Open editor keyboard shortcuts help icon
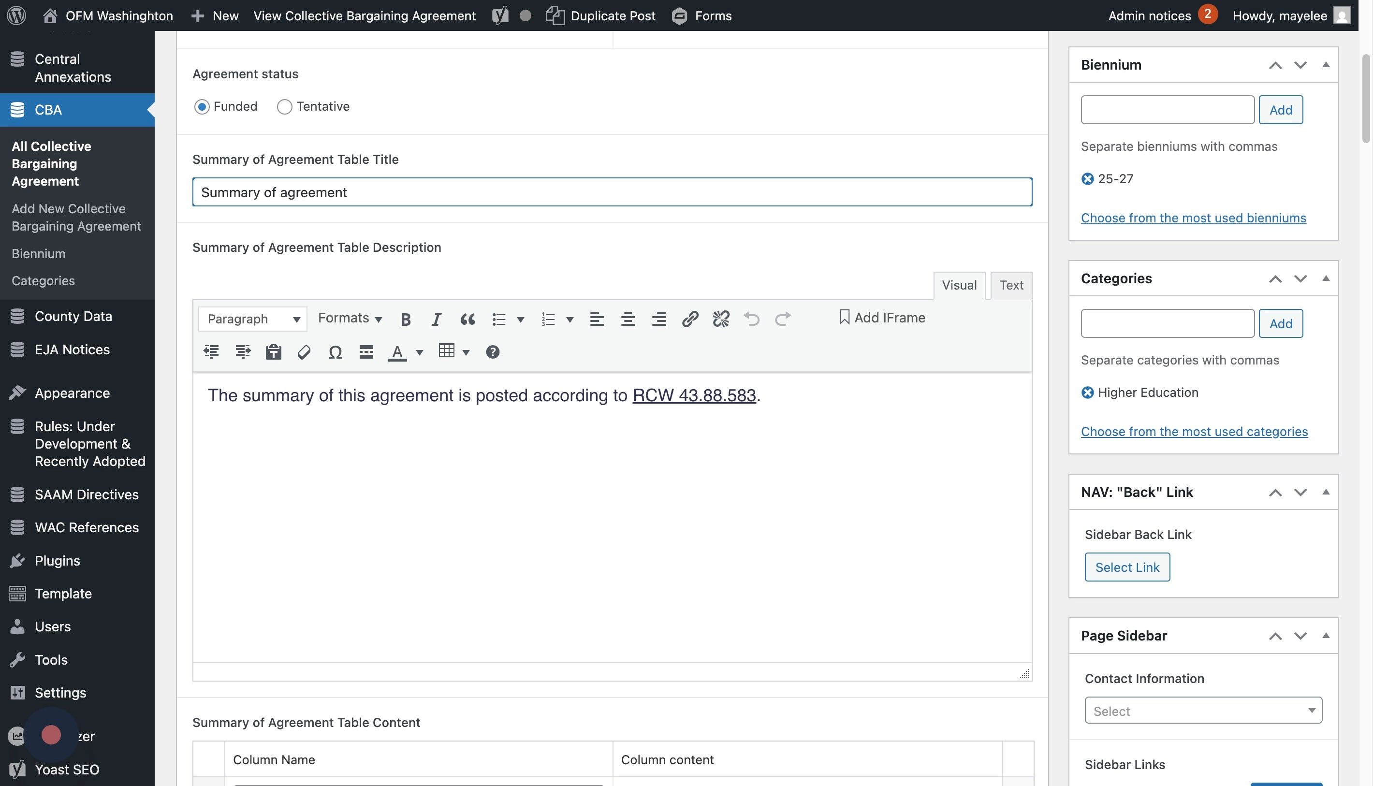The image size is (1373, 786). [493, 352]
